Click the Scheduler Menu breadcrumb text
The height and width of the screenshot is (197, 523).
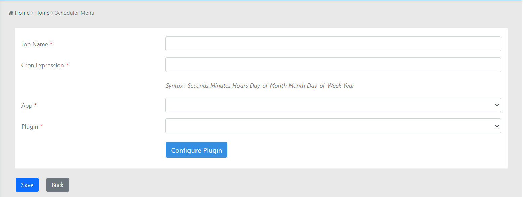point(75,13)
